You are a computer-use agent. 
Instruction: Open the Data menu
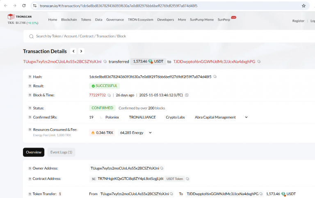(x=98, y=20)
